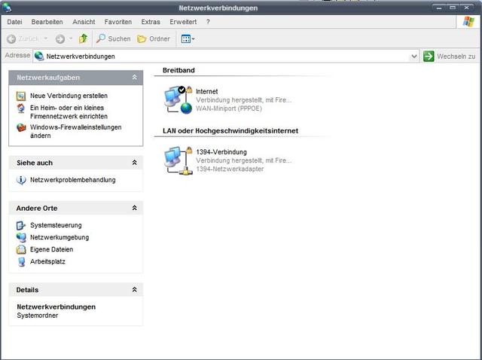
Task: Minimize the Netzwerkverbindungen window
Action: click(x=439, y=8)
